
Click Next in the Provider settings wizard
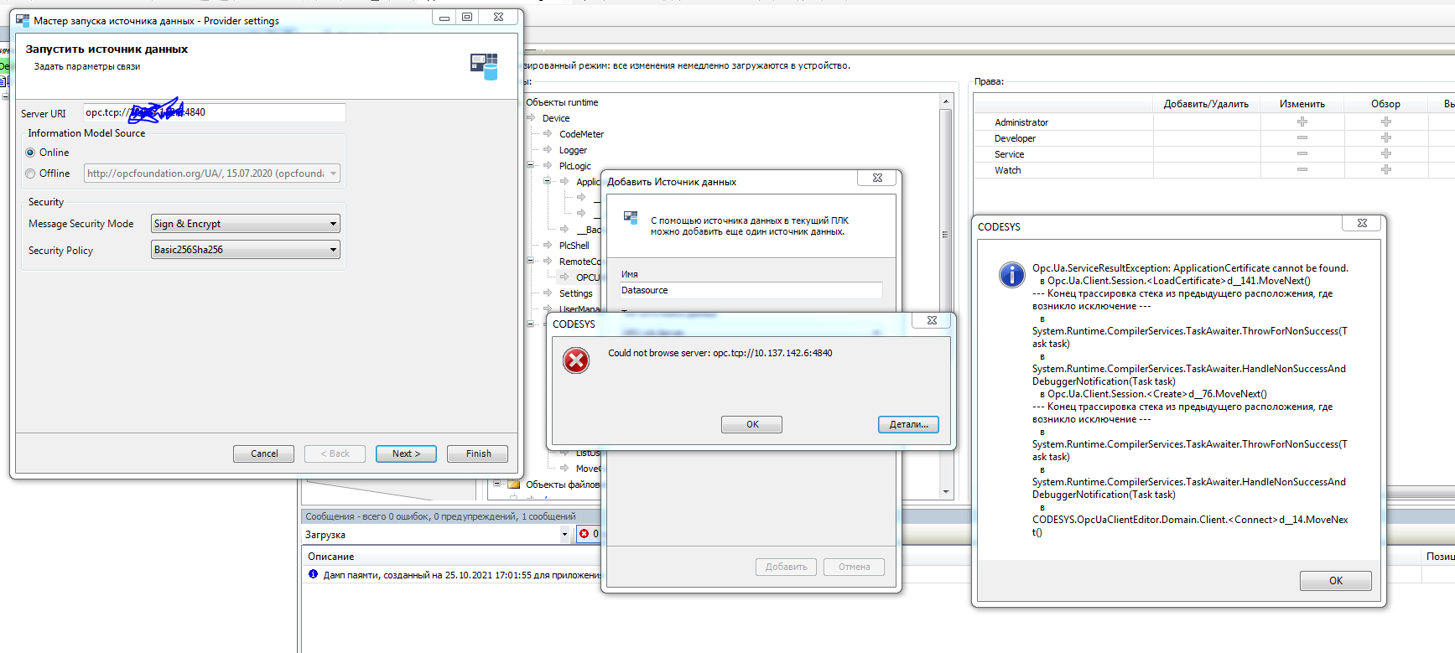[406, 453]
